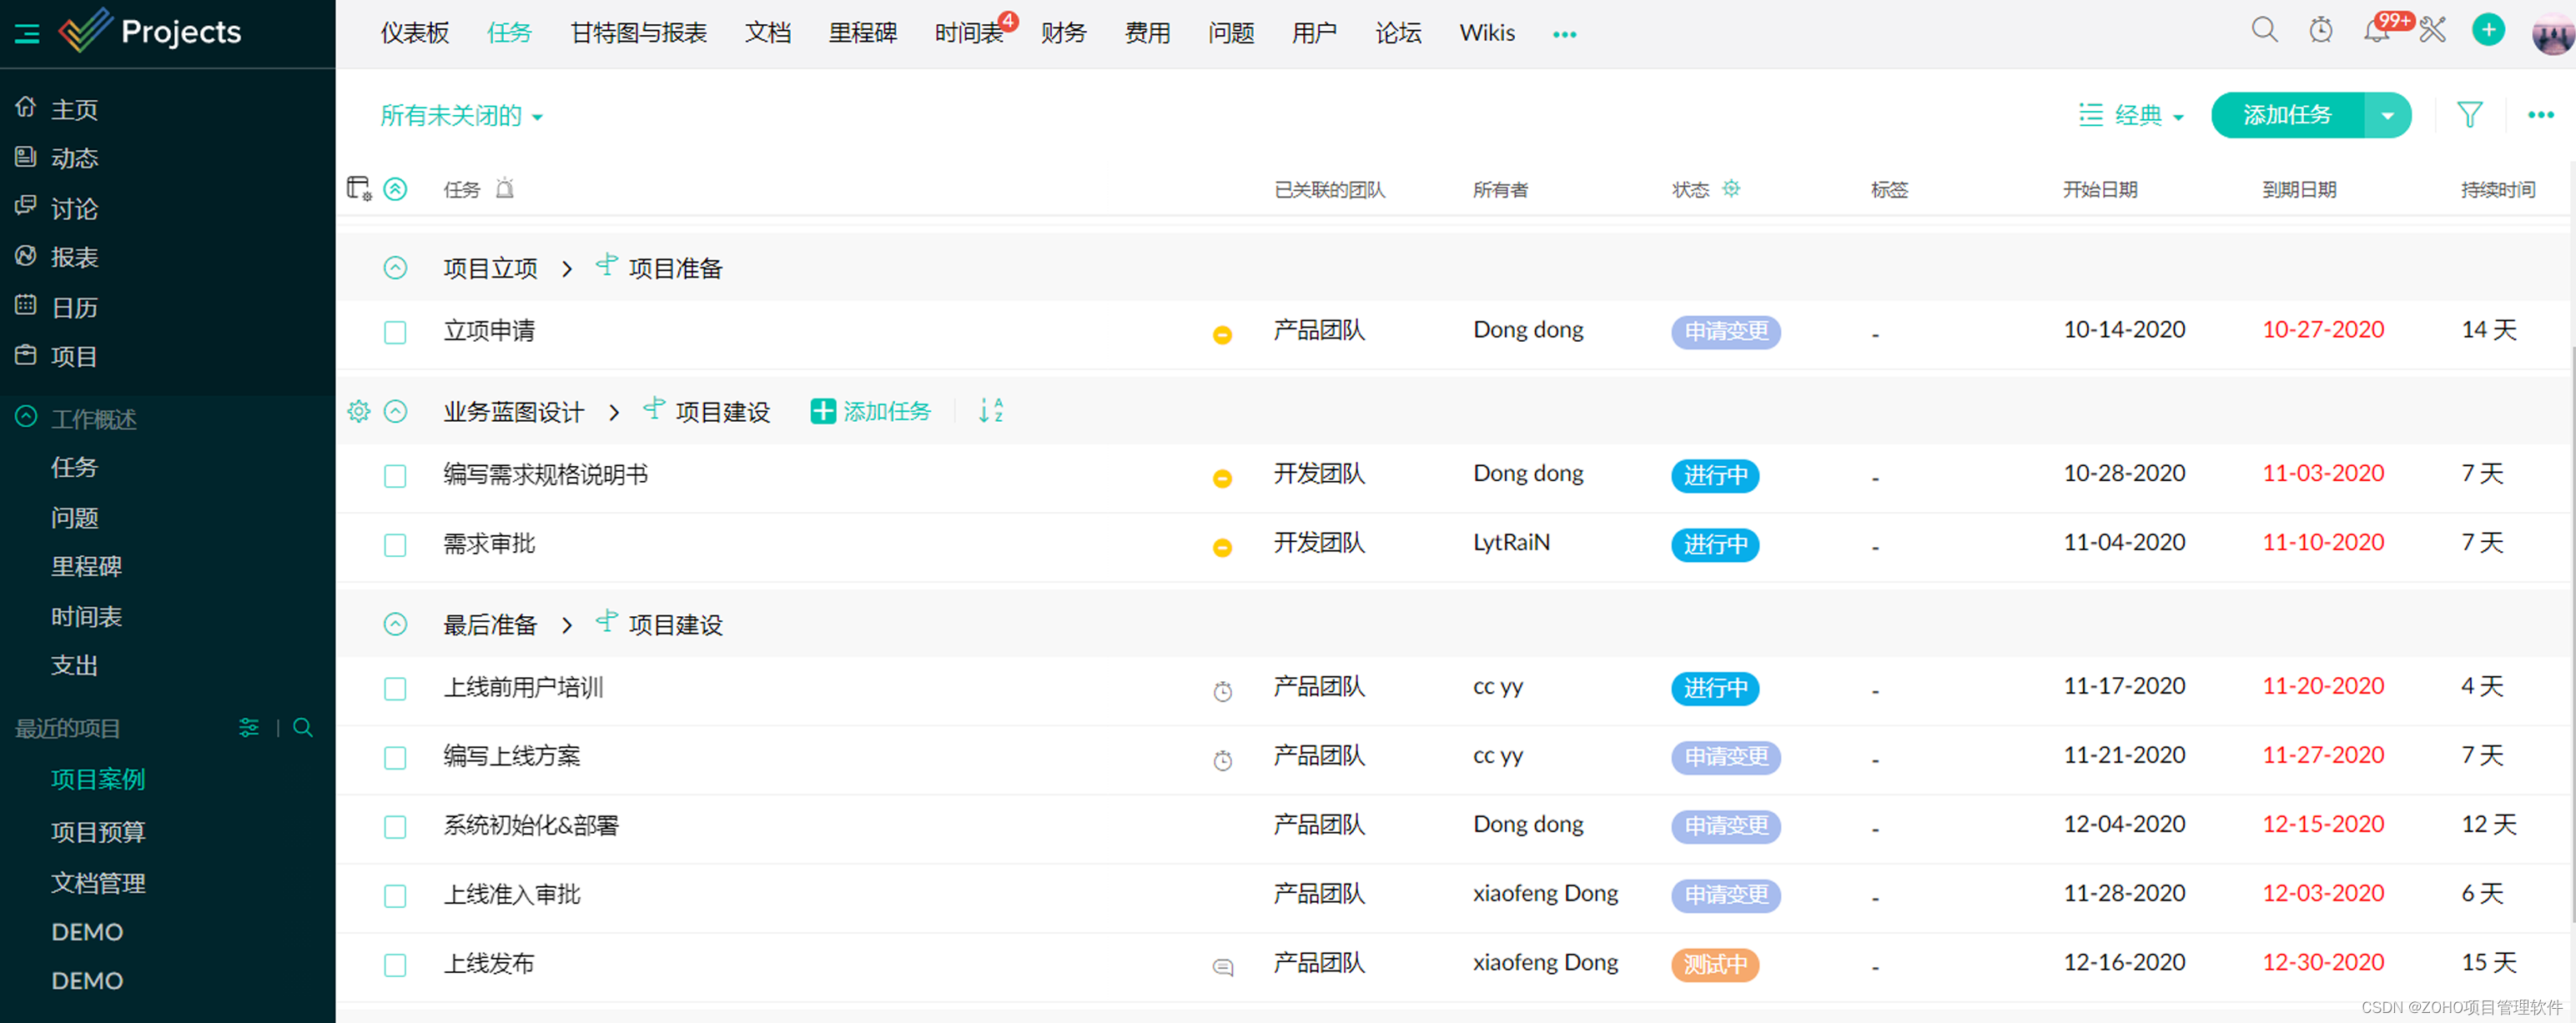Click the green 添加任务 button

click(2287, 115)
